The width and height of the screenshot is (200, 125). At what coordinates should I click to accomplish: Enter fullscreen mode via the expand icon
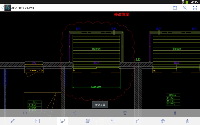[195, 8]
